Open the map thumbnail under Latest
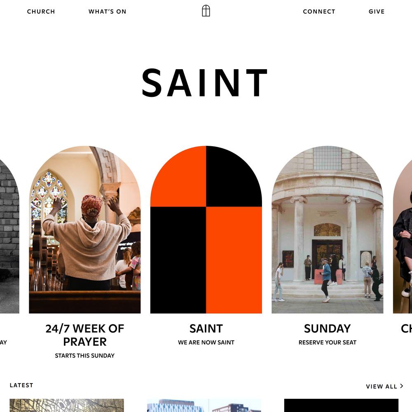This screenshot has height=412, width=412. (67, 405)
